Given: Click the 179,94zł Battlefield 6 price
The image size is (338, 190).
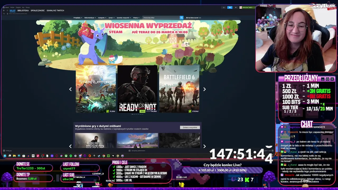Looking at the screenshot, I should pos(195,111).
